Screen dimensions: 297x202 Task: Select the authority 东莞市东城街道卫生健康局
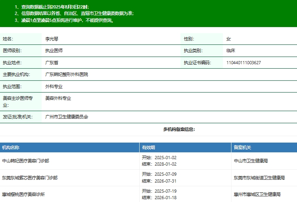[x=259, y=178]
